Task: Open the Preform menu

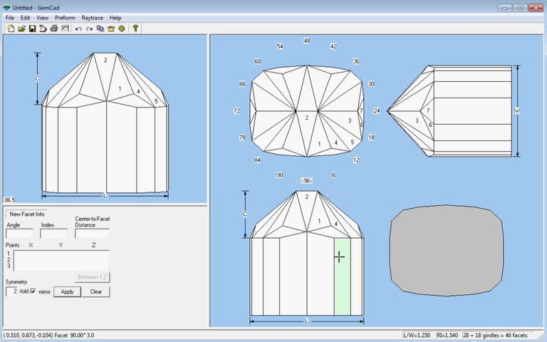Action: tap(65, 18)
